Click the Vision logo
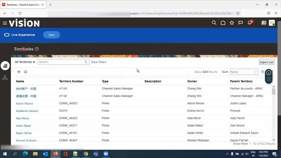Image resolution: width=281 pixels, height=158 pixels. coord(25,23)
